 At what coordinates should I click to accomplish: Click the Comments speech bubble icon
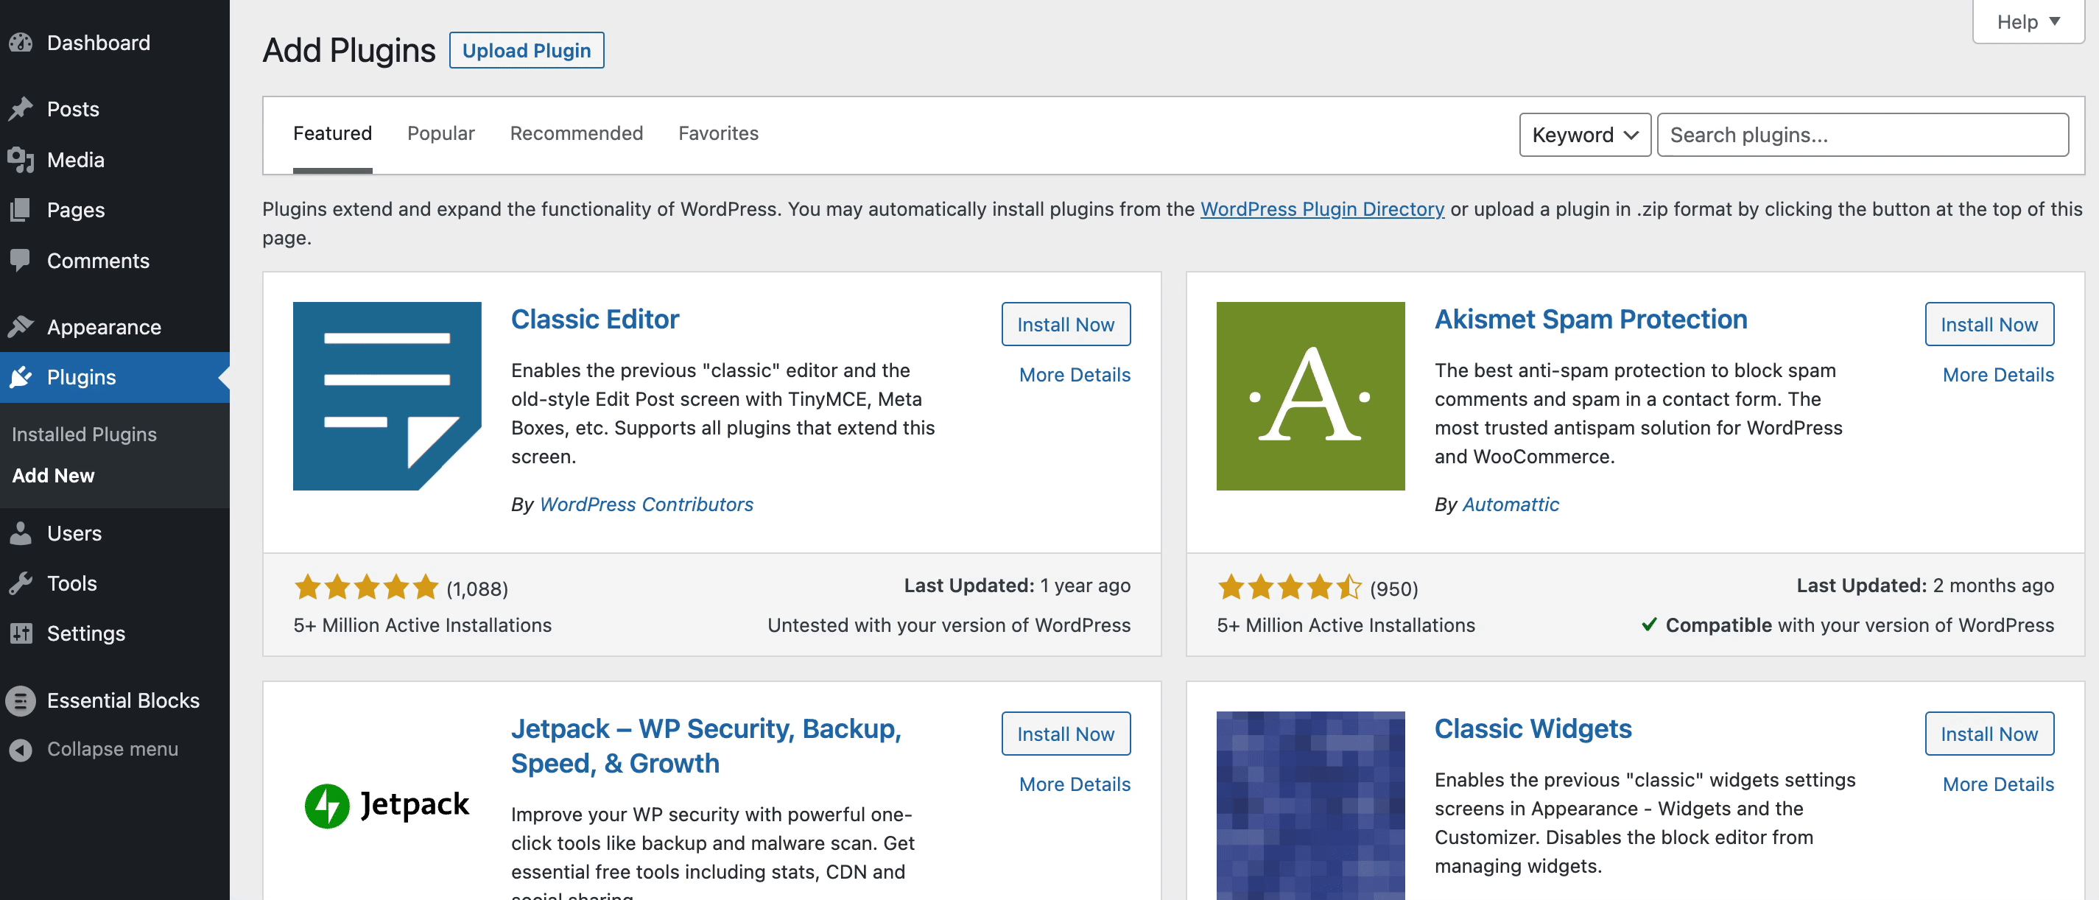pos(21,261)
